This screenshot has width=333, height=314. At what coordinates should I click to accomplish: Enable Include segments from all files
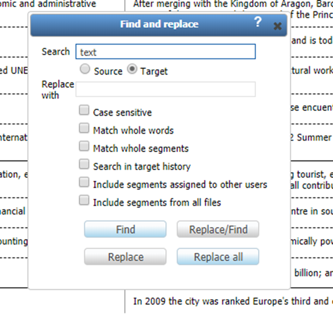[x=84, y=200]
